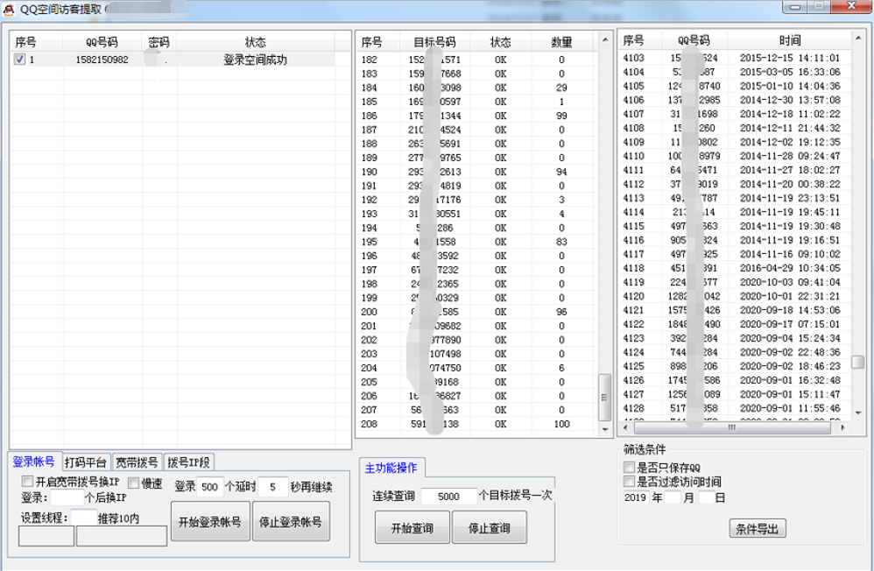
Task: Click 停止登录帐号 button
Action: click(291, 522)
